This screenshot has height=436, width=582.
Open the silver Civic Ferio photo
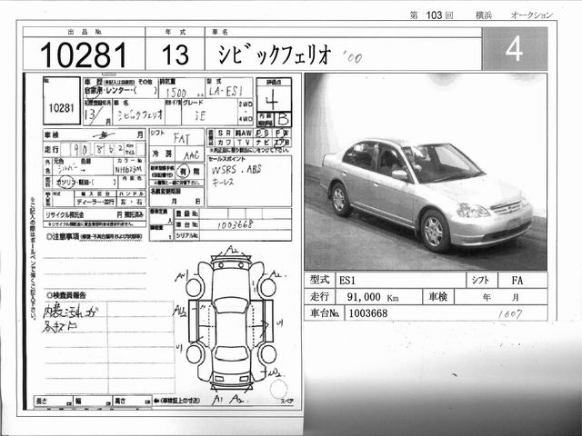point(426,172)
